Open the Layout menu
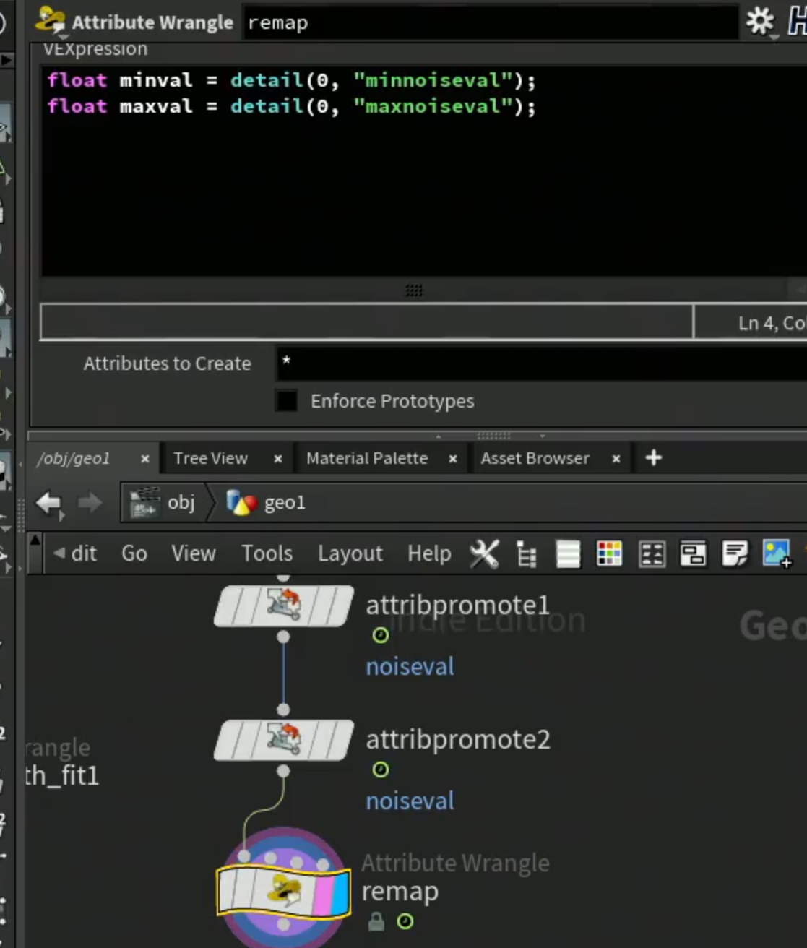The height and width of the screenshot is (948, 807). click(x=350, y=554)
